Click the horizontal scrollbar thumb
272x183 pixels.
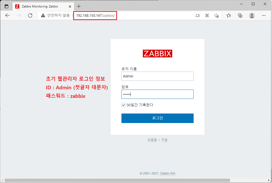[117, 180]
